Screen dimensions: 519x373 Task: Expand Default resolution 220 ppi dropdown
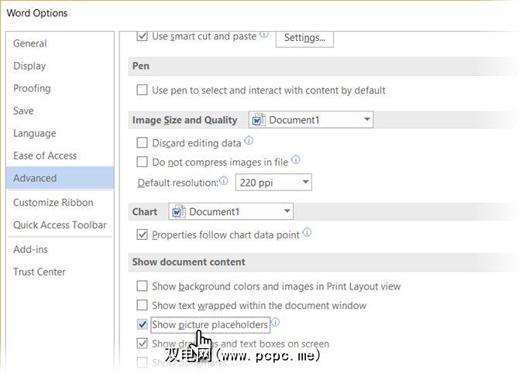tap(305, 183)
